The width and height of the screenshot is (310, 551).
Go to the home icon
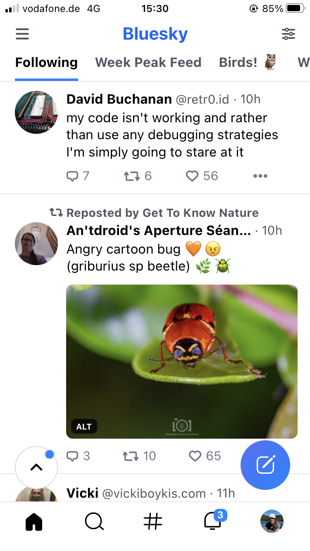point(34,522)
